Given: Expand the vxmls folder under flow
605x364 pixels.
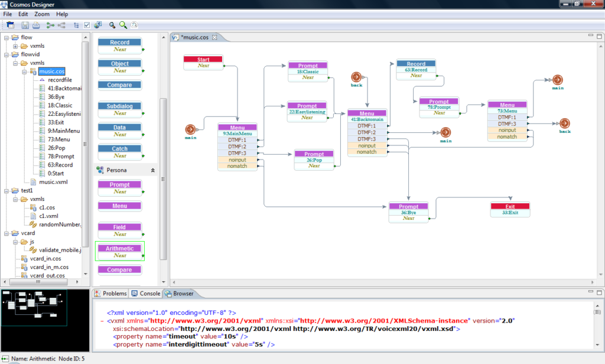Looking at the screenshot, I should tap(15, 46).
